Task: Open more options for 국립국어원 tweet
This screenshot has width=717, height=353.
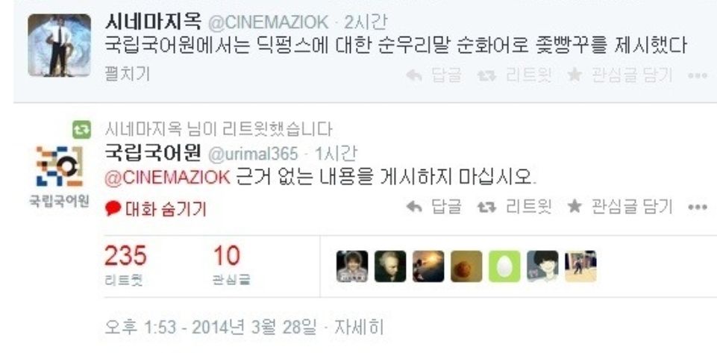Action: tap(698, 207)
